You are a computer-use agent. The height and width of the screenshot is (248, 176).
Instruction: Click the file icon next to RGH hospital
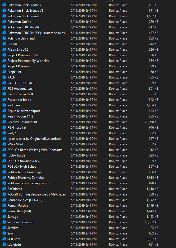pyautogui.click(x=4, y=128)
